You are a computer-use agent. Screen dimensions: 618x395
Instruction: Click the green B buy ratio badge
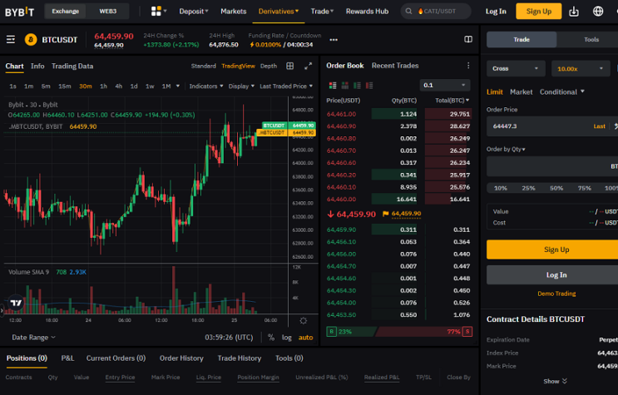331,332
